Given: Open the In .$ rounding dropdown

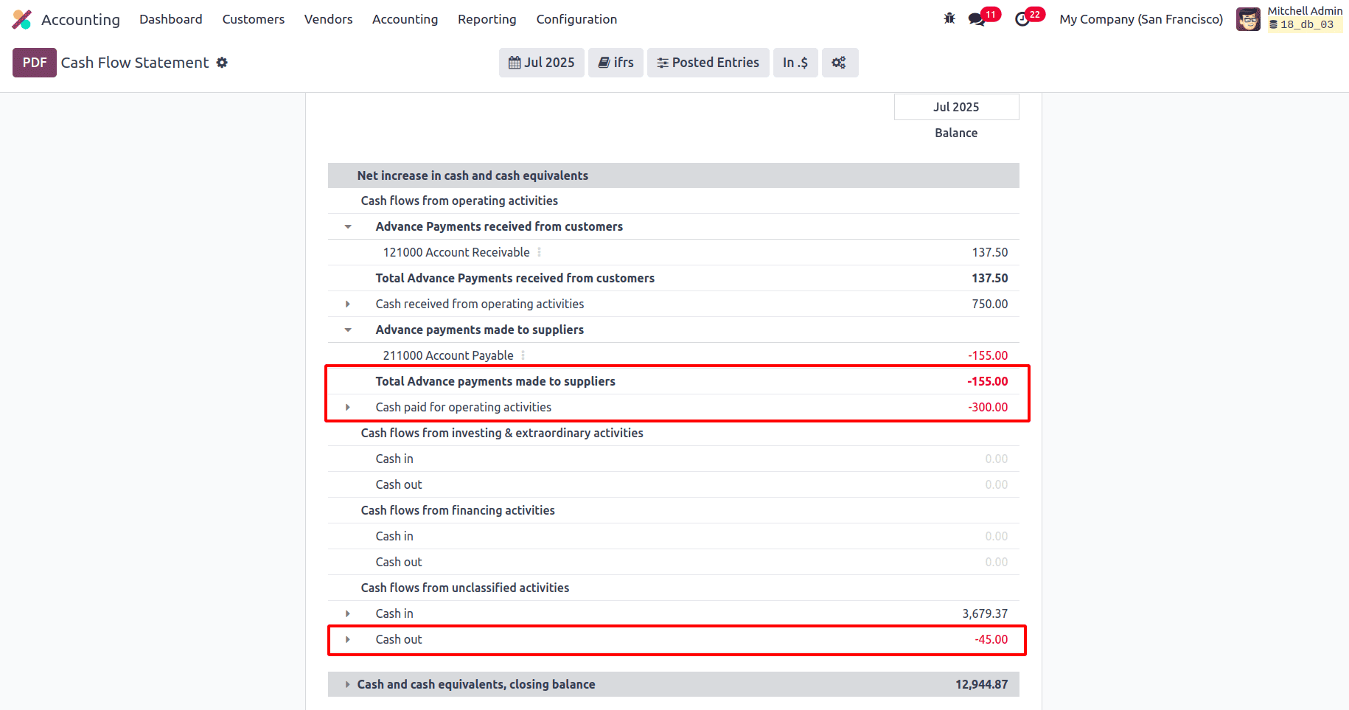Looking at the screenshot, I should click(x=795, y=63).
